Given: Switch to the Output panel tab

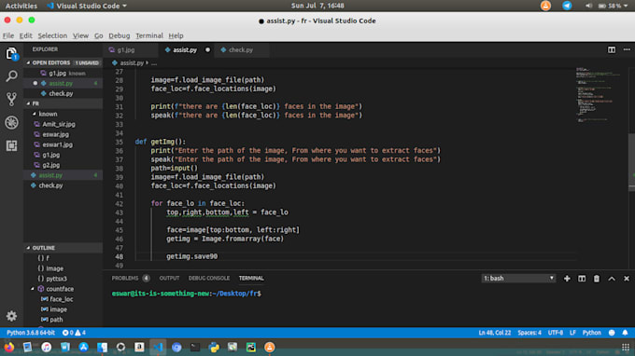Looking at the screenshot, I should [x=169, y=278].
